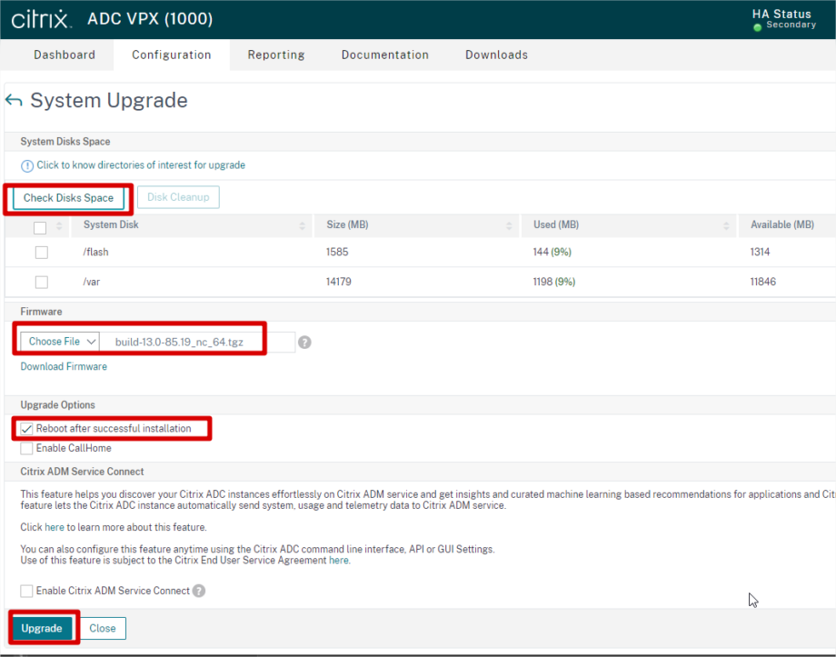The width and height of the screenshot is (836, 657).
Task: Click the sort icon on System Disk column
Action: pos(301,225)
